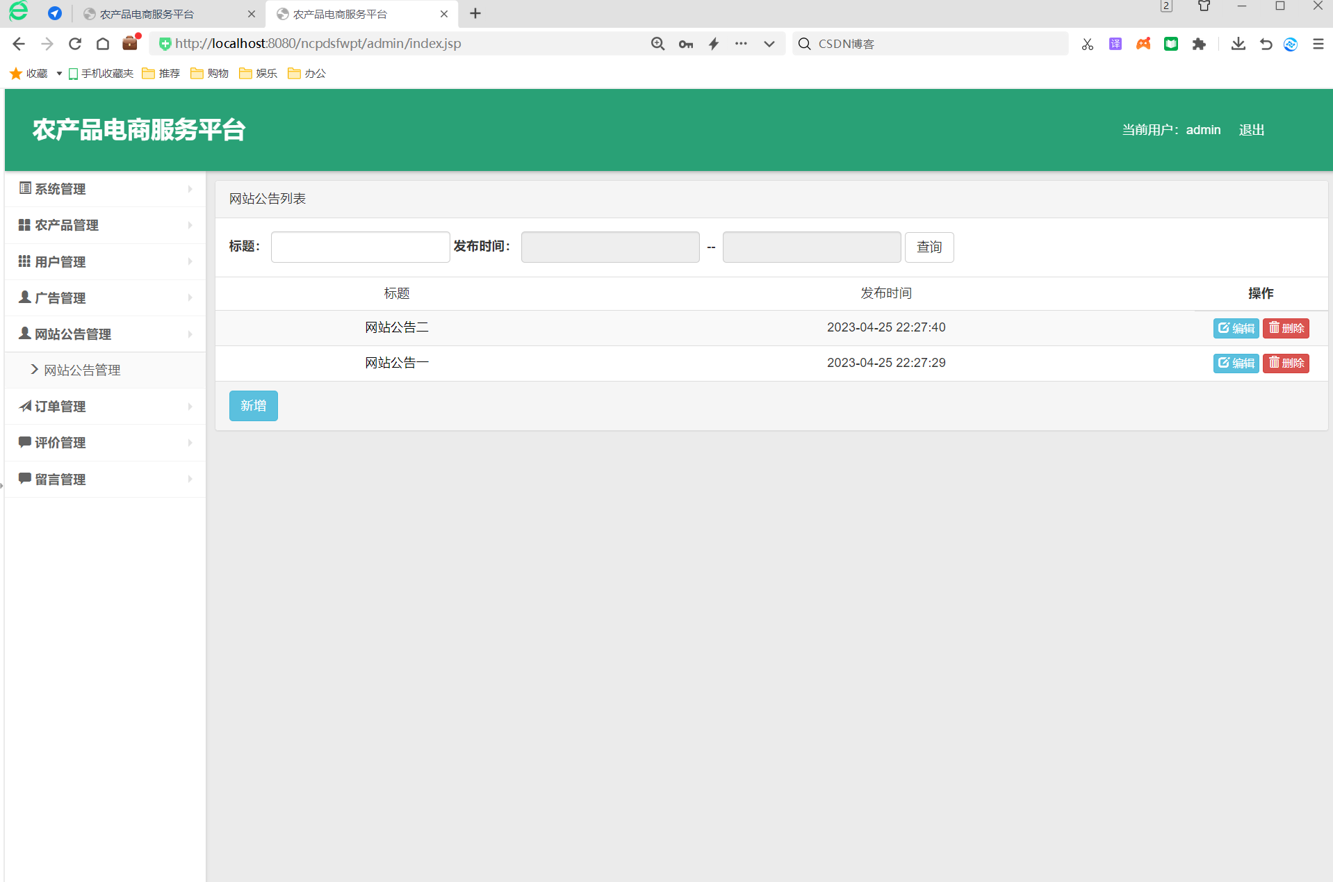Click the zoom magnifier icon in address bar
1333x882 pixels.
[657, 44]
